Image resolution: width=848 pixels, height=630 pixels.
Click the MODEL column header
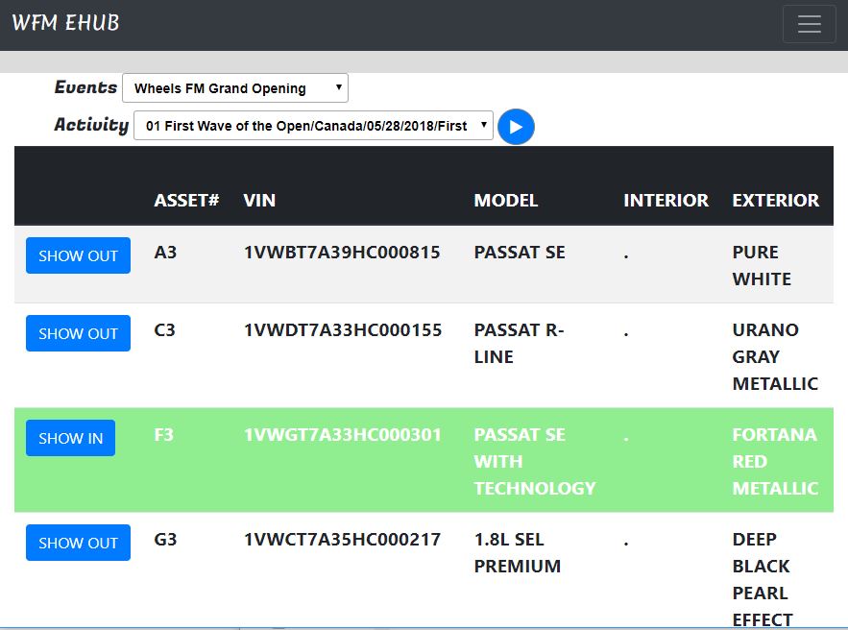point(506,201)
